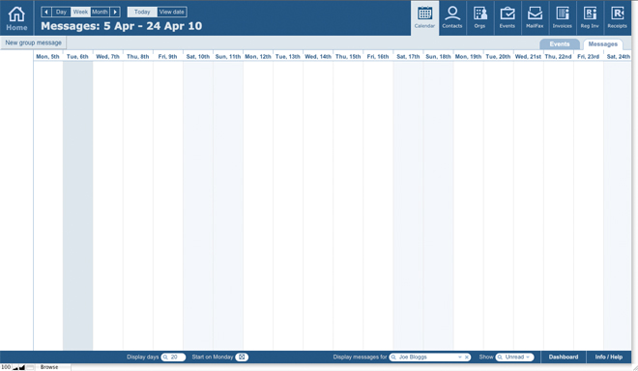
Task: Open Info / Help
Action: click(609, 357)
